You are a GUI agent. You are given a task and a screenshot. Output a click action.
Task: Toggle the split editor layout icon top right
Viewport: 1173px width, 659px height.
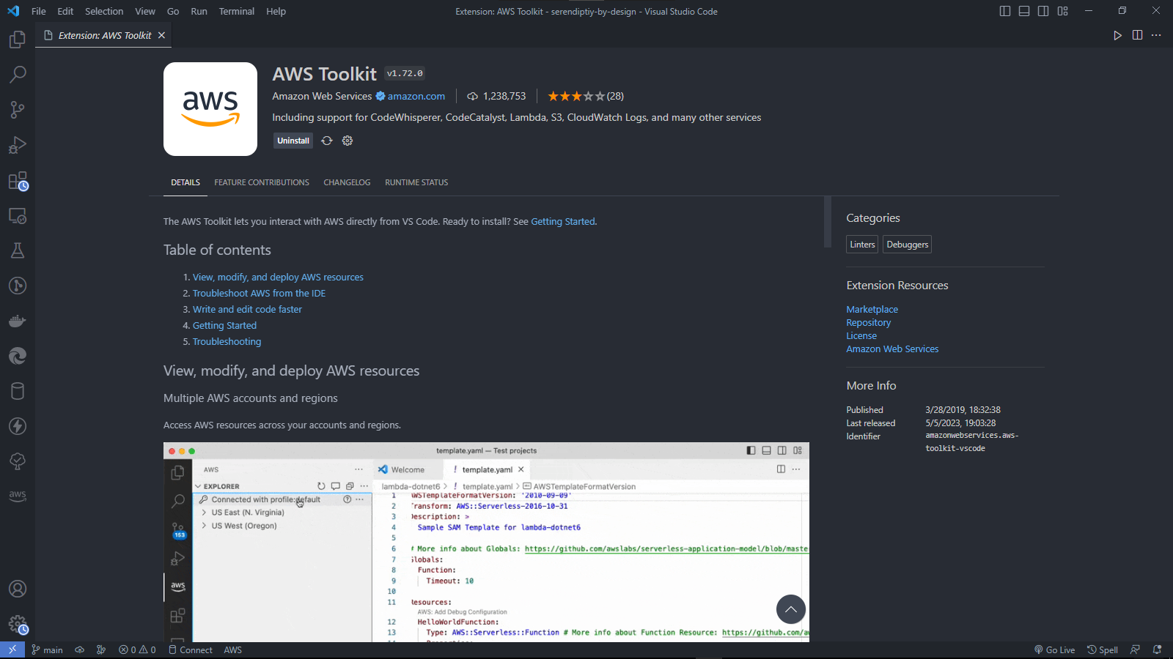coord(1137,34)
